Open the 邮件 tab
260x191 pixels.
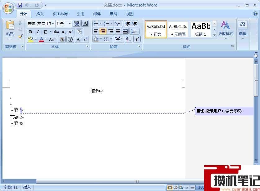click(97, 14)
